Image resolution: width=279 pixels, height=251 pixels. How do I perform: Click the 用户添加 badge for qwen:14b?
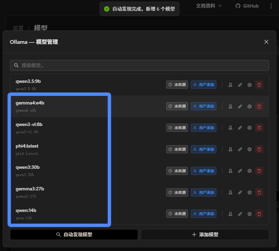(x=203, y=214)
